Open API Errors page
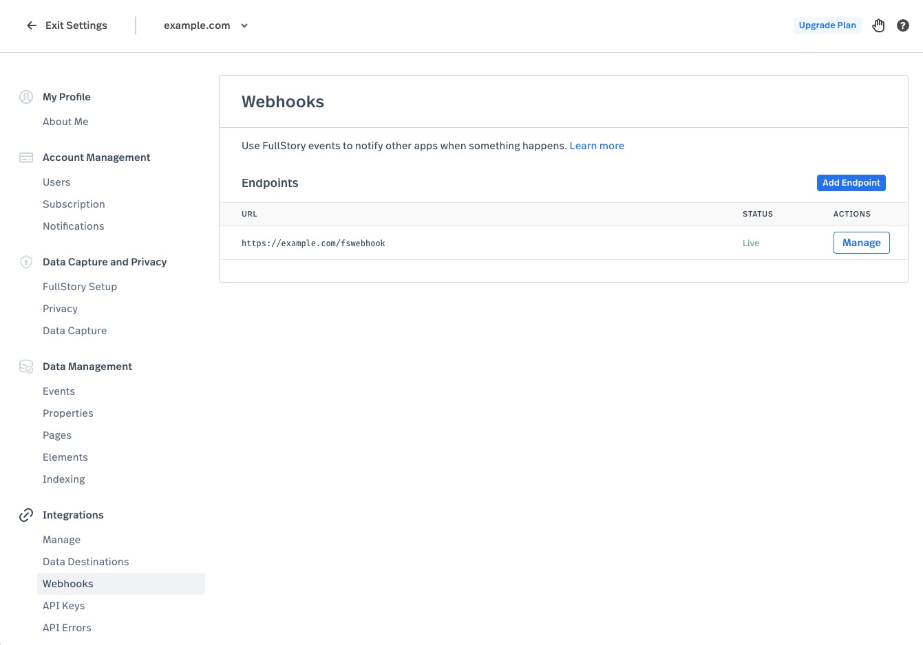Screen dimensions: 923x645 click(x=67, y=628)
